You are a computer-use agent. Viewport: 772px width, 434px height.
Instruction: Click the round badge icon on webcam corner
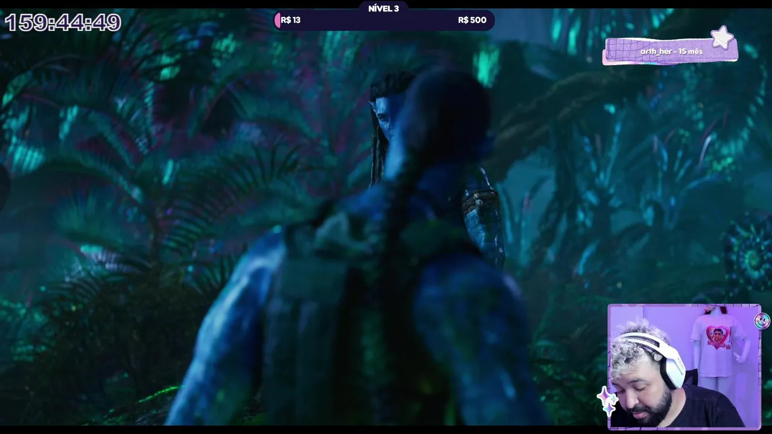[762, 321]
